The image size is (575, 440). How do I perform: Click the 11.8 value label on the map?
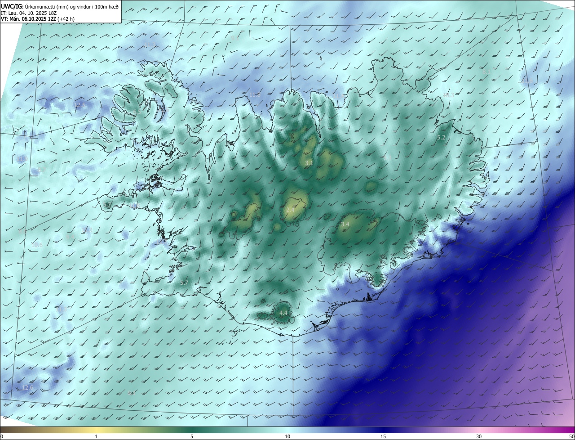[255, 94]
